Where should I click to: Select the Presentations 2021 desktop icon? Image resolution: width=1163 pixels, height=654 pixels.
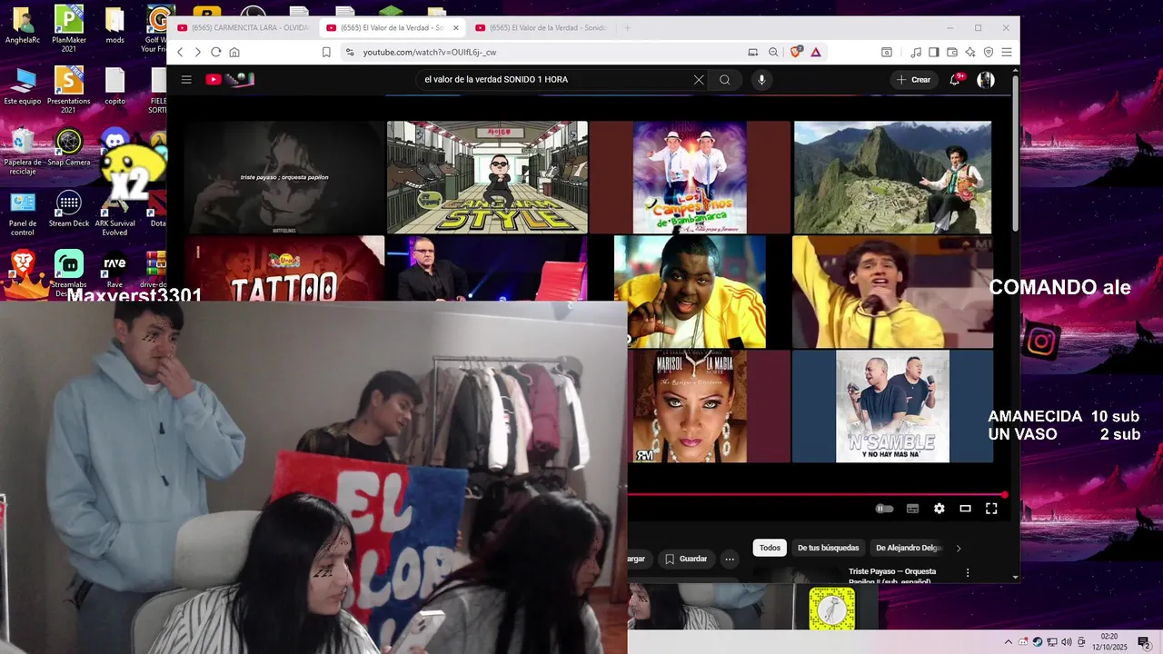tap(69, 90)
